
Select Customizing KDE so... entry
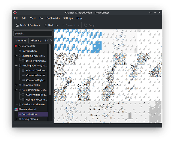[35, 90]
